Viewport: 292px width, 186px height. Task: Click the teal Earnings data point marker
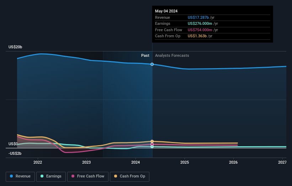(x=152, y=147)
